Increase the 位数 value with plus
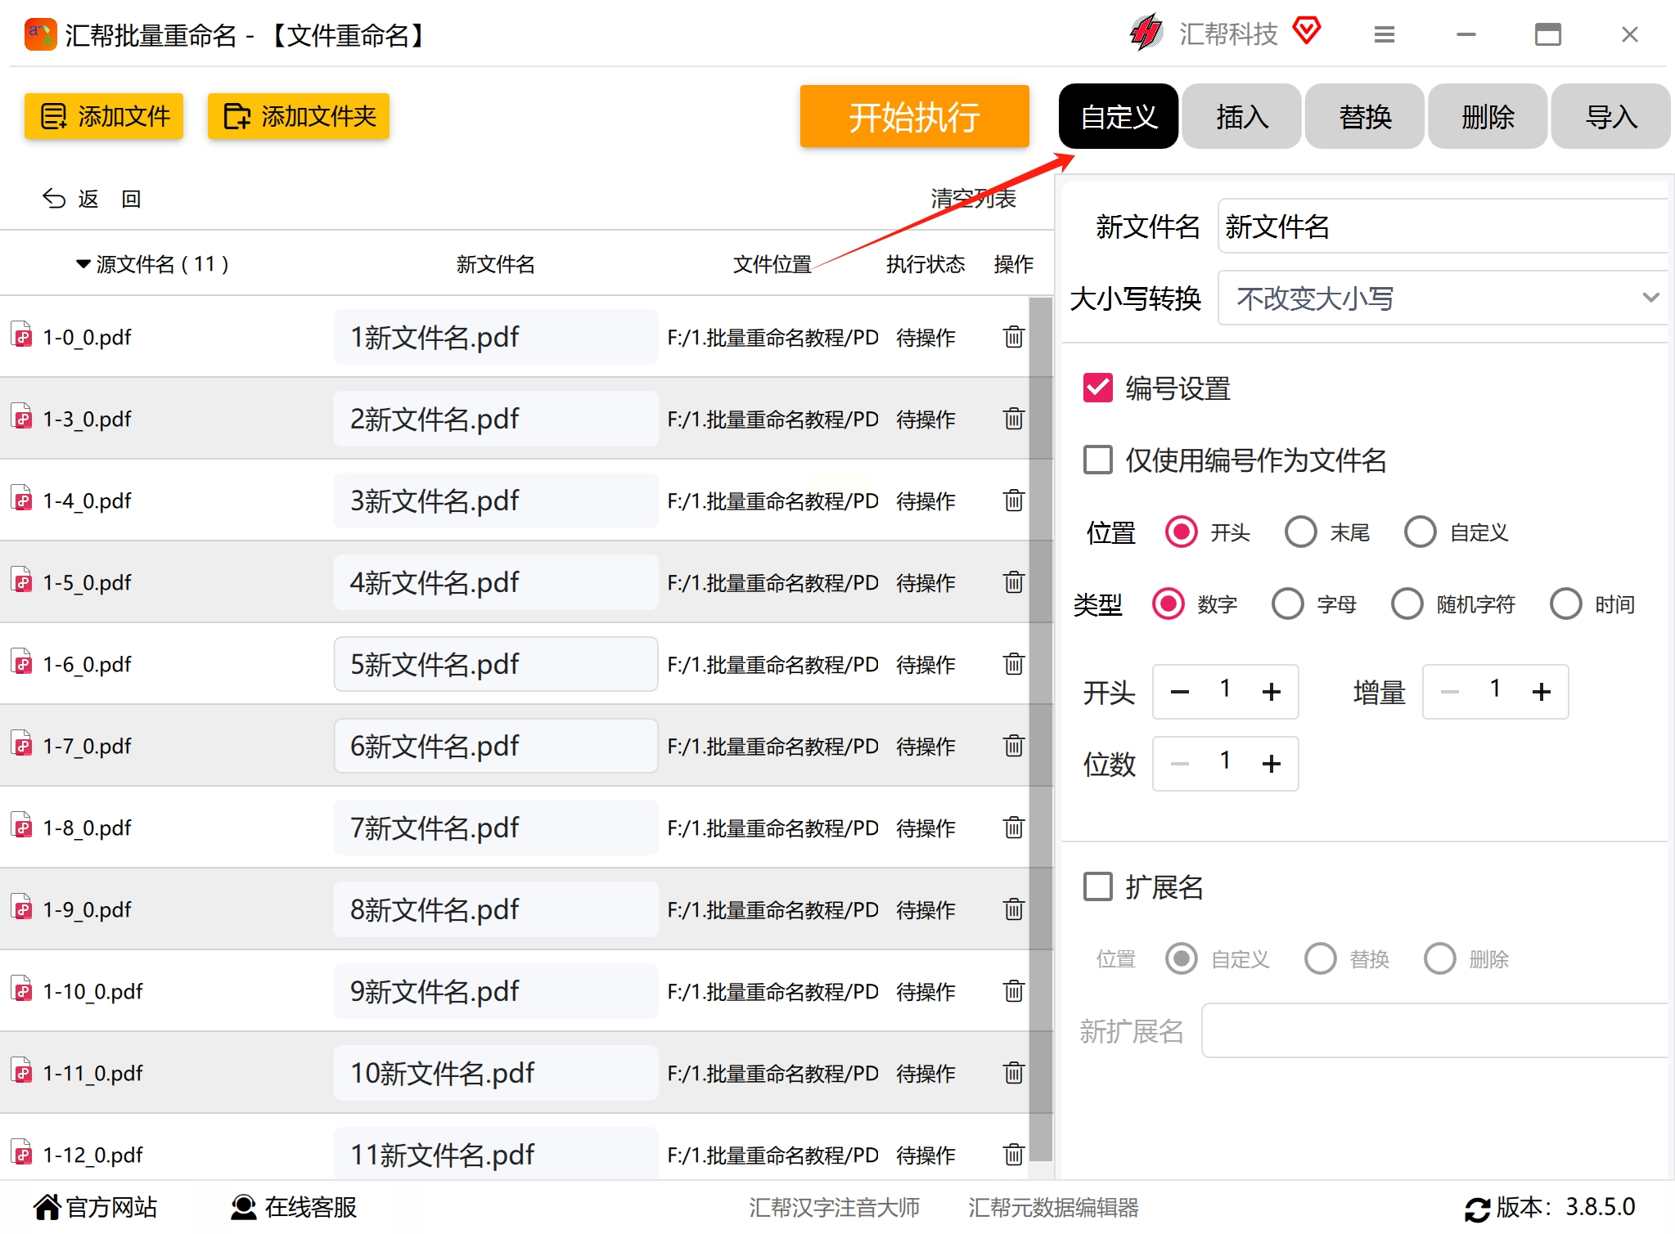The width and height of the screenshot is (1675, 1234). pyautogui.click(x=1271, y=764)
